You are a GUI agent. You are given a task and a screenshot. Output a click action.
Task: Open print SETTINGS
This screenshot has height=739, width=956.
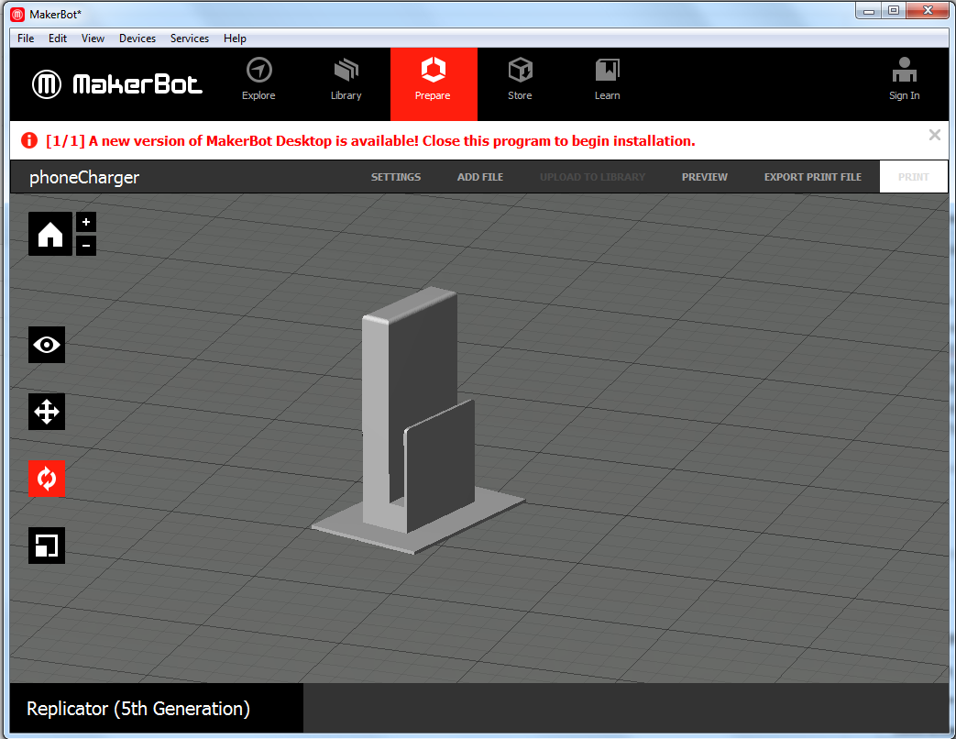(x=396, y=177)
